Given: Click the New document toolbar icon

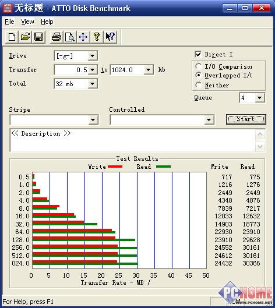Looking at the screenshot, I should [12, 37].
